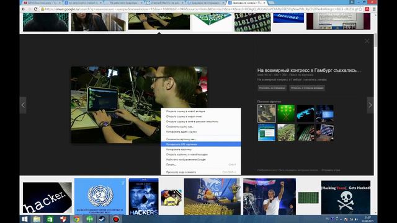397x223 pixels.
Task: Open the Единая Россия banner image result
Action: [212, 196]
